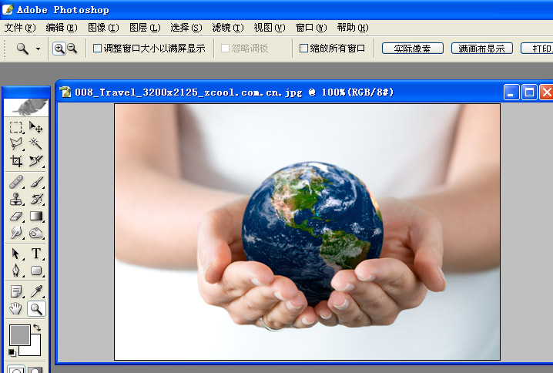The height and width of the screenshot is (373, 553).
Task: Click the document icon in image window title
Action: click(x=65, y=92)
